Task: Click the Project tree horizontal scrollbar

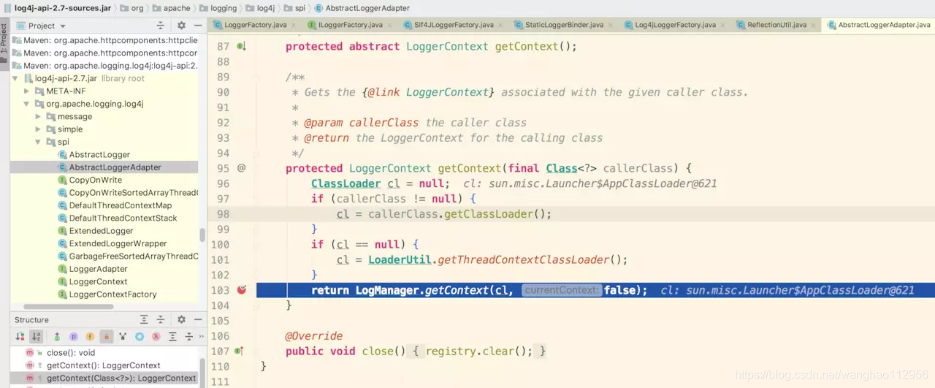Action: pyautogui.click(x=69, y=307)
